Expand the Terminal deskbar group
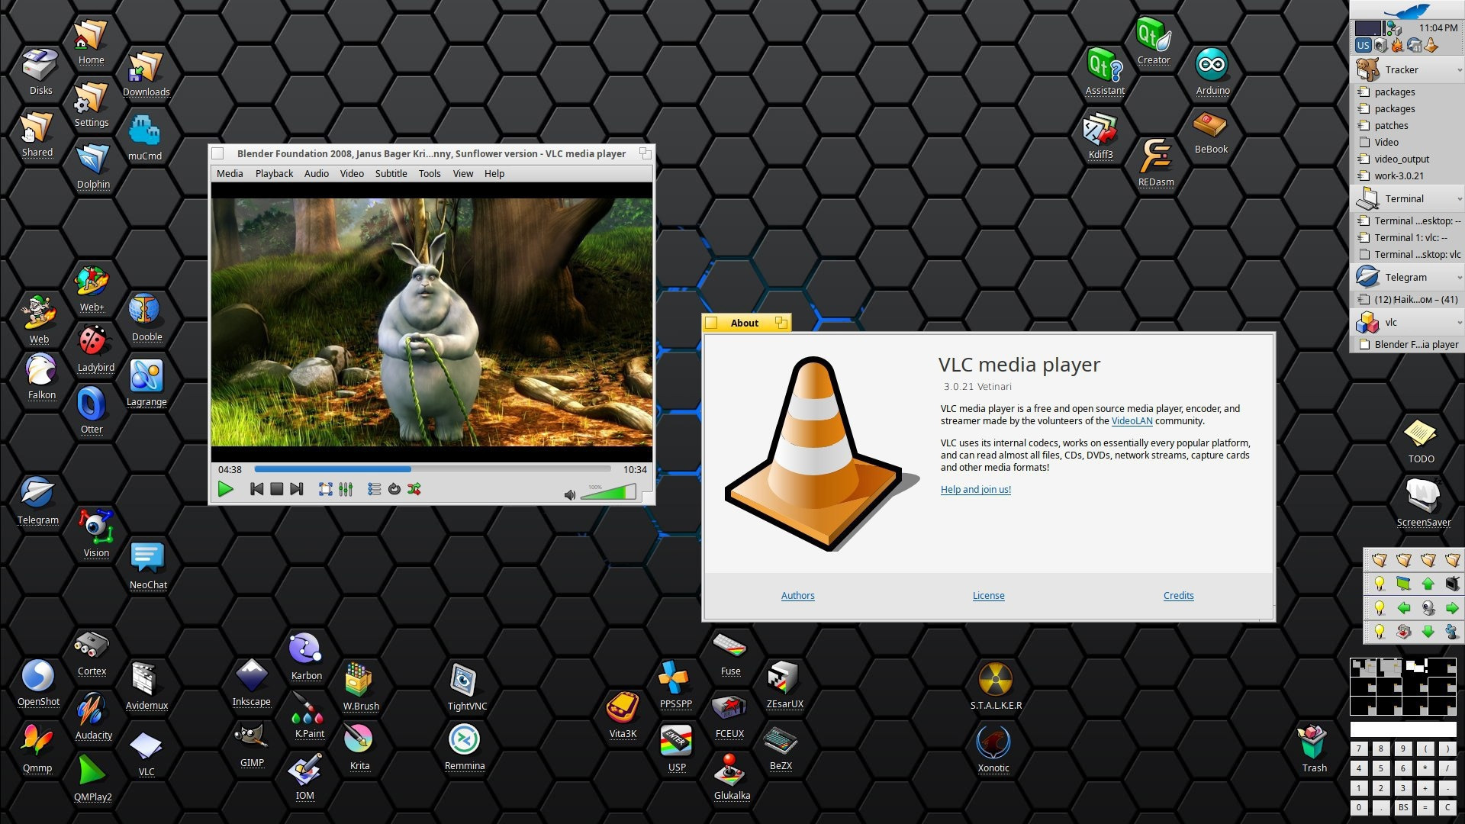 click(1459, 199)
